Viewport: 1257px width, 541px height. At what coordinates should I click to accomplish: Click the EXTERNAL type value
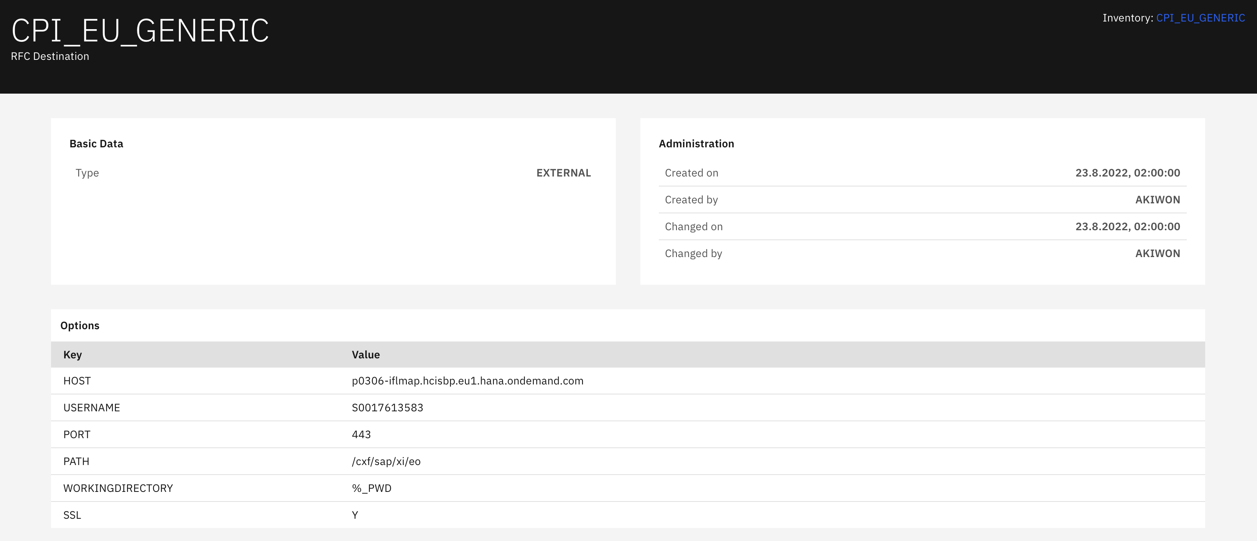coord(564,173)
